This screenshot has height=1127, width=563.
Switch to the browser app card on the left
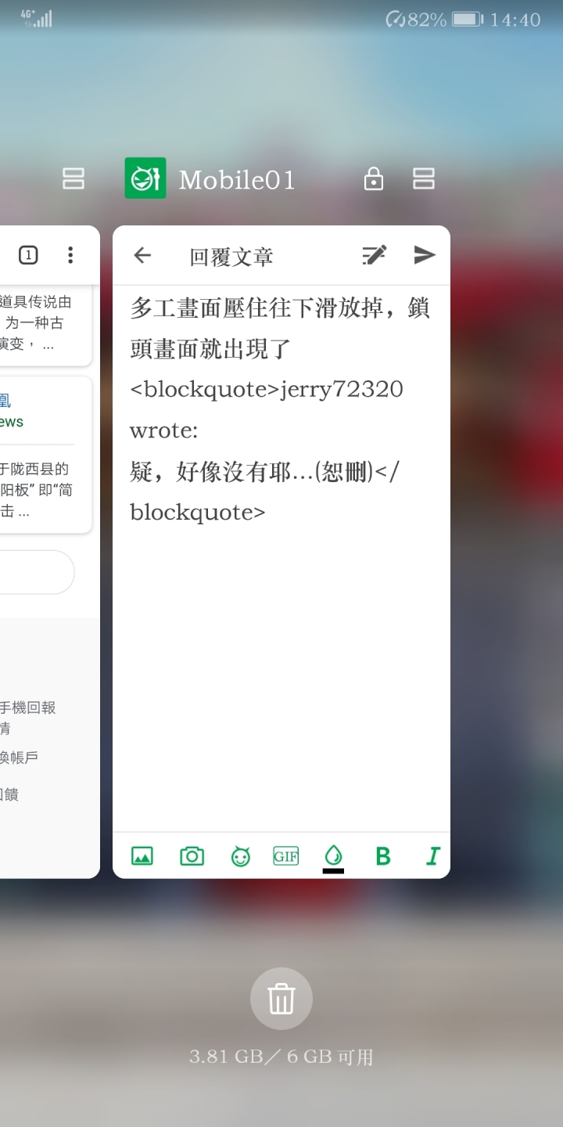click(x=47, y=552)
